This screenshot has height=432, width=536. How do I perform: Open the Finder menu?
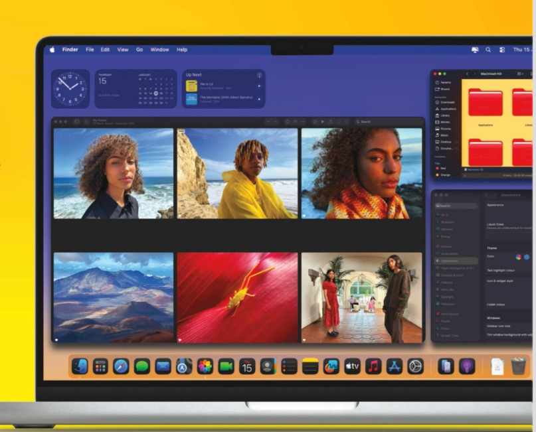pos(70,50)
